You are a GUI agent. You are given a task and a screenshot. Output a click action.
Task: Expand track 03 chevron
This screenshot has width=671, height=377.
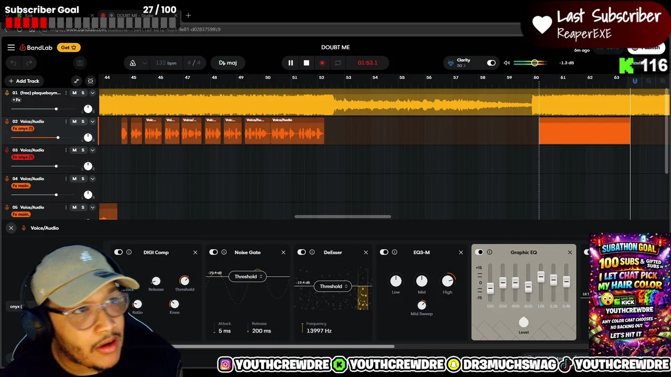coord(92,150)
